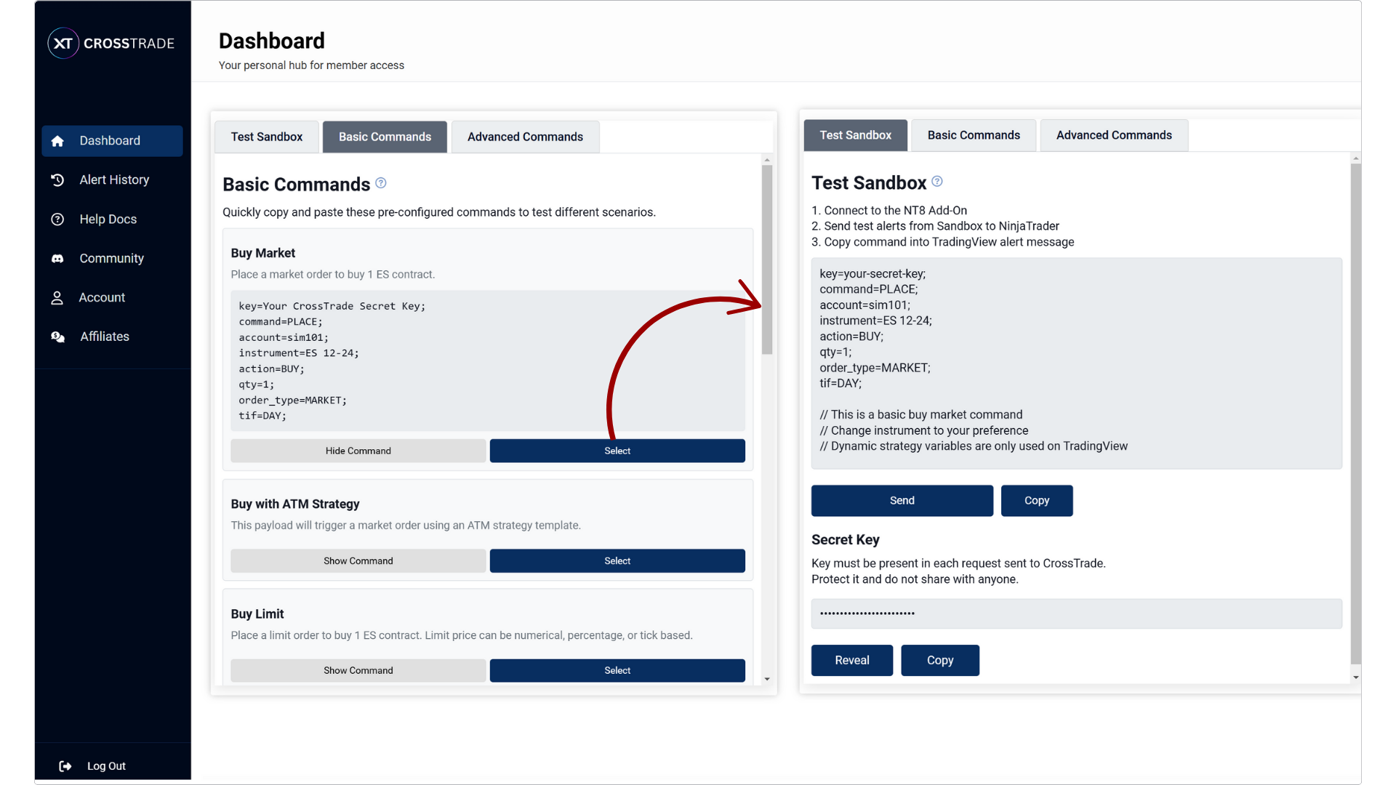Click the right panel scrollbar thumb
Viewport: 1396px width, 785px height.
pos(1356,413)
